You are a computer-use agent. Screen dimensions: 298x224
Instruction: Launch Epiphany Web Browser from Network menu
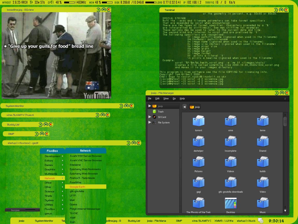tap(86, 173)
